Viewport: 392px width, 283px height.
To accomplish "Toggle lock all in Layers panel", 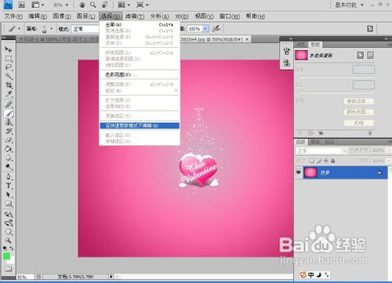I will coord(332,161).
